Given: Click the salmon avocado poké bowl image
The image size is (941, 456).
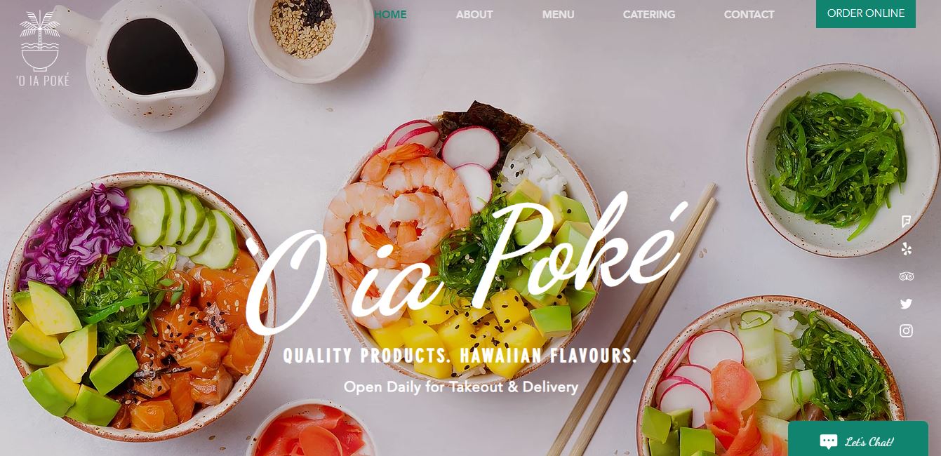Looking at the screenshot, I should pos(138,307).
